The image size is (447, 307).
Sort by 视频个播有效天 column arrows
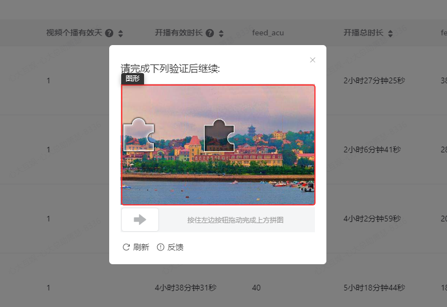121,34
